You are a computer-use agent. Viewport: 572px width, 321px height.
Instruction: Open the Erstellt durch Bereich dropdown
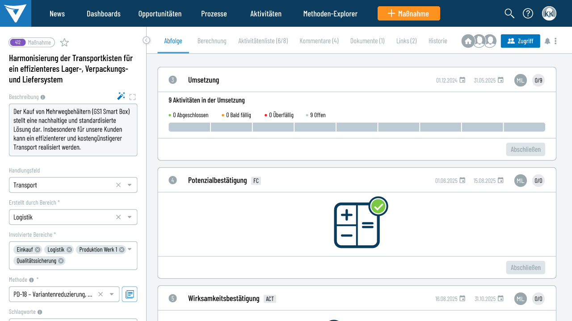(130, 217)
